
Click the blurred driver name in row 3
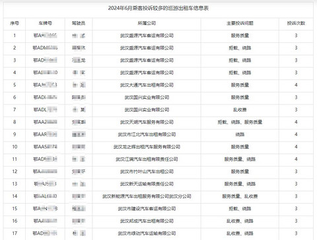[x=79, y=60]
